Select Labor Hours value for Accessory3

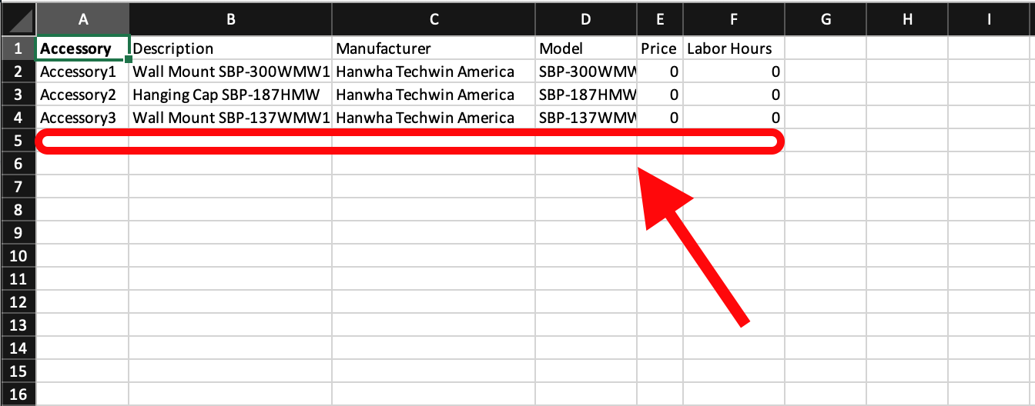[x=733, y=118]
